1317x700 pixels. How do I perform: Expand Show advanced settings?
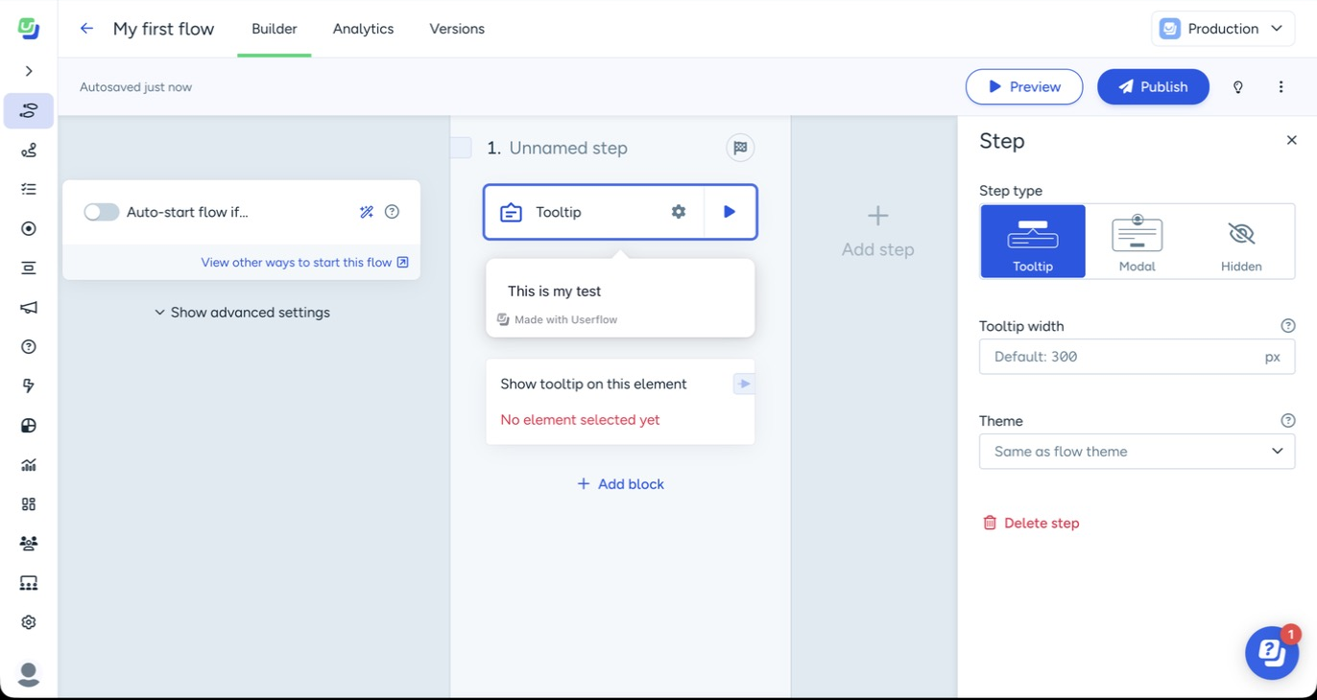[x=242, y=313]
